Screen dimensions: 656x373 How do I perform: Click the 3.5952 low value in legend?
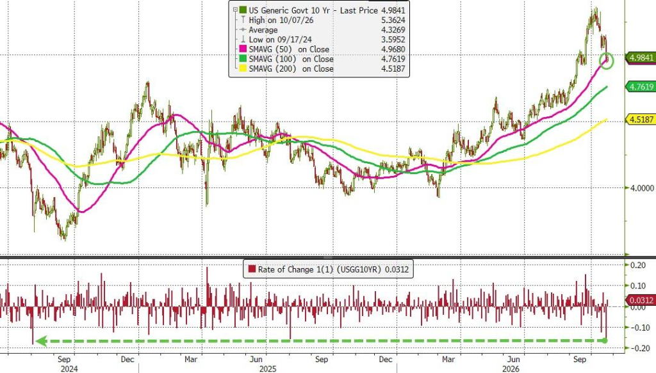click(393, 40)
